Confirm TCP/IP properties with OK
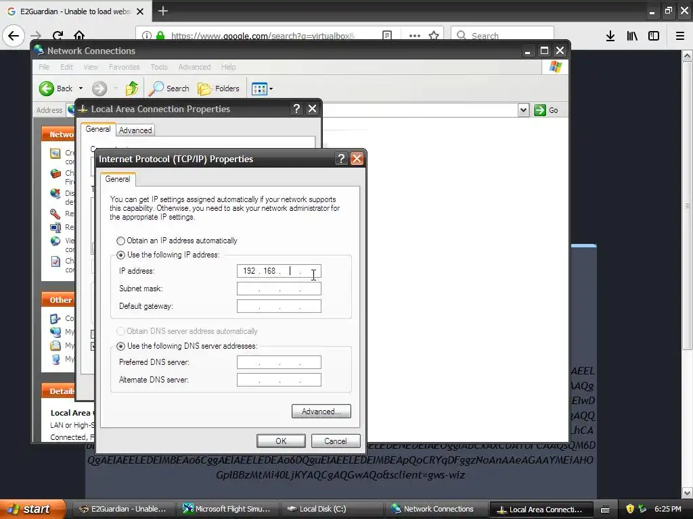693x519 pixels. coord(281,441)
